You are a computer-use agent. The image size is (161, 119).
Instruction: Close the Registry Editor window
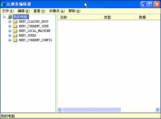[x=157, y=4]
